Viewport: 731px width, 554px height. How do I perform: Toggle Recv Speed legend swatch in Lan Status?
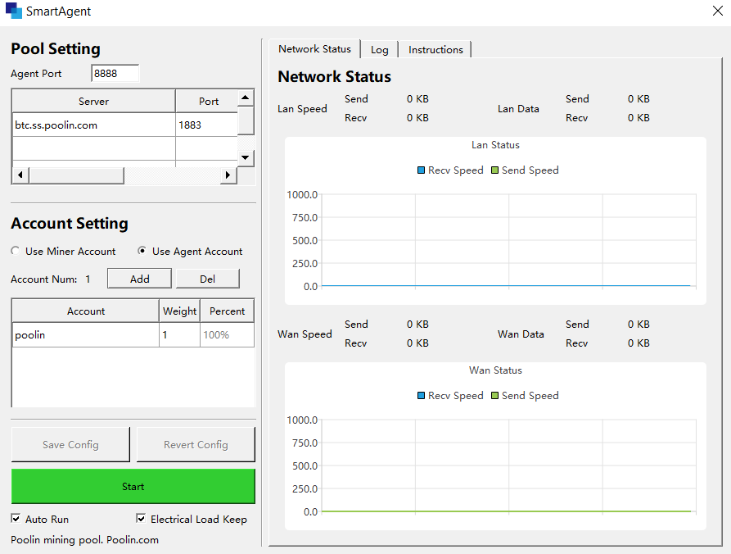[421, 170]
